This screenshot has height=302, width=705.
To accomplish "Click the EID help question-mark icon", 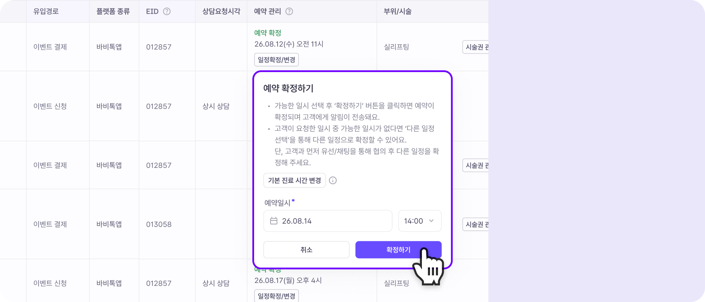I will pos(167,11).
